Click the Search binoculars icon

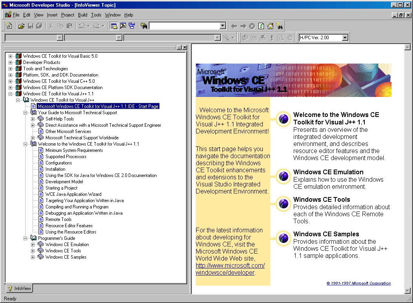(x=280, y=26)
